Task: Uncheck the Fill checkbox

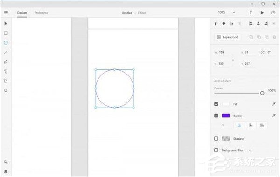Action: tap(216, 104)
